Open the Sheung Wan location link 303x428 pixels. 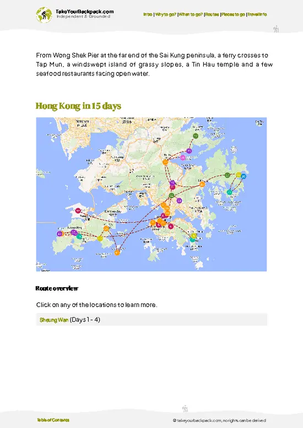(54, 320)
